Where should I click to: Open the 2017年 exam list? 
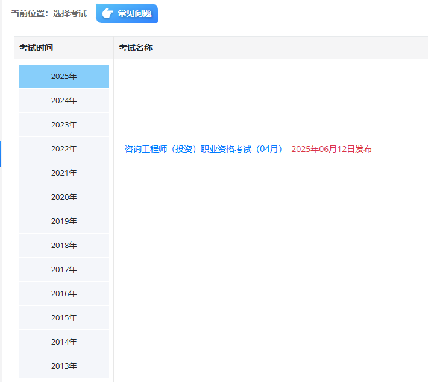point(64,269)
